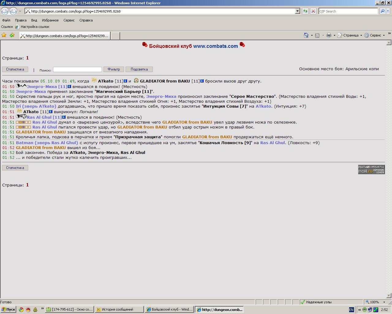Image resolution: width=392 pixels, height=314 pixels.
Task: Open the Сервис menu in the menu bar
Action: (x=69, y=20)
